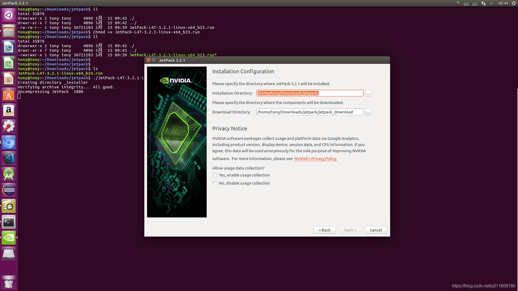
Task: Launch Android Studio from launcher
Action: pyautogui.click(x=9, y=174)
